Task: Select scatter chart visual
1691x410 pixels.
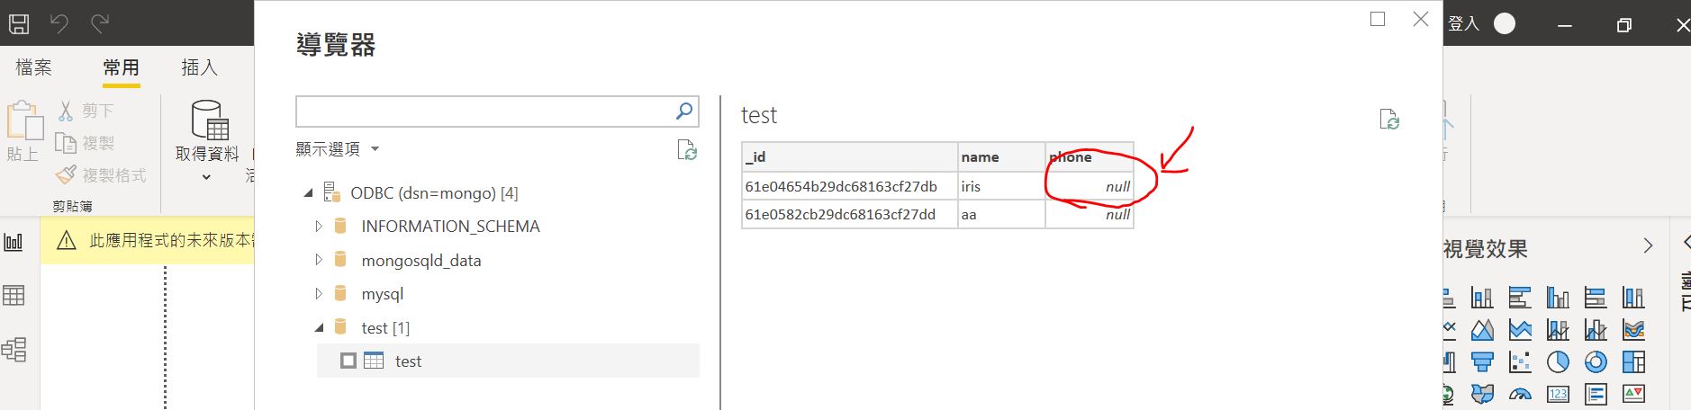Action: pyautogui.click(x=1520, y=361)
